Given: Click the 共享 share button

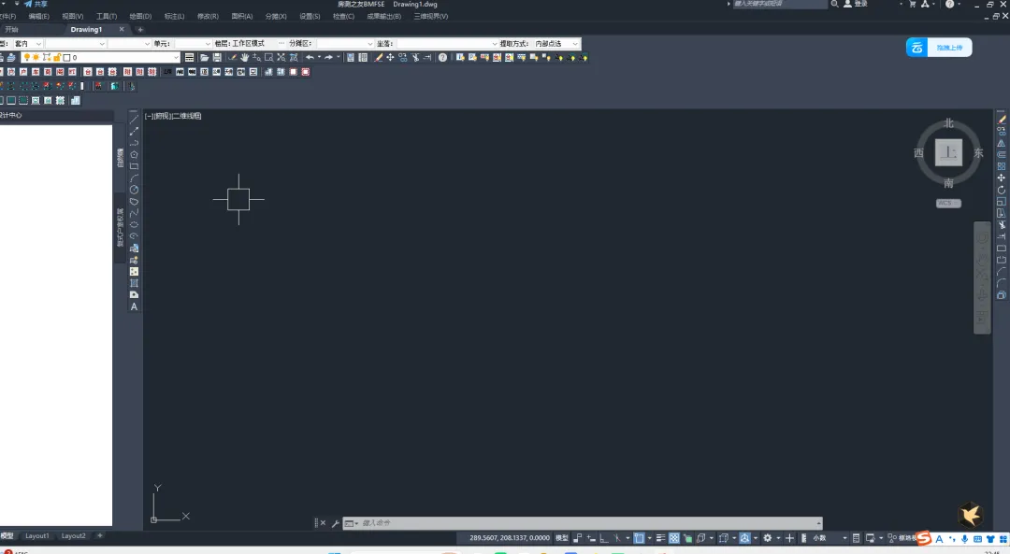Looking at the screenshot, I should [x=36, y=5].
